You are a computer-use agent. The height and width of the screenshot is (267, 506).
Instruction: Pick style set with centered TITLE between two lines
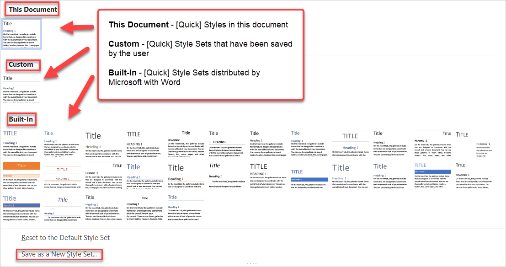pyautogui.click(x=351, y=144)
